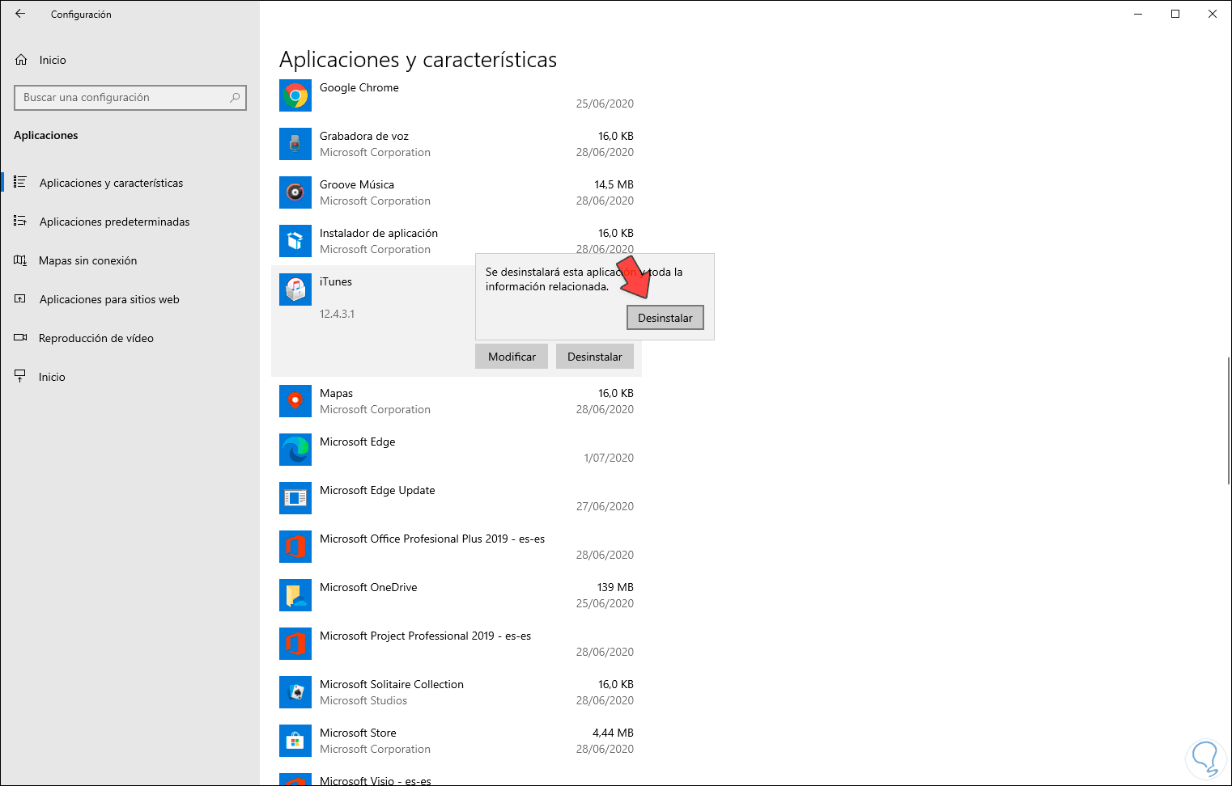
Task: Click the 1/07/2020 date of Microsoft Edge
Action: (609, 458)
